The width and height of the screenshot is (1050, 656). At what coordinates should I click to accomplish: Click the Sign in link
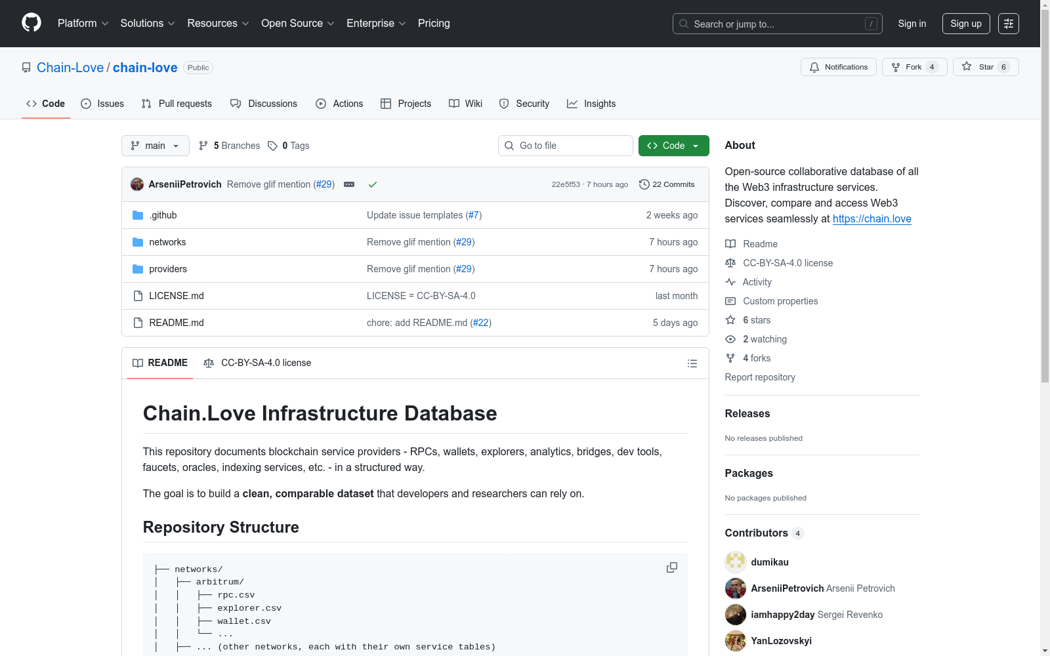(912, 24)
